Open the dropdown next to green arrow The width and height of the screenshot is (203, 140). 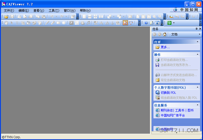tap(174, 23)
